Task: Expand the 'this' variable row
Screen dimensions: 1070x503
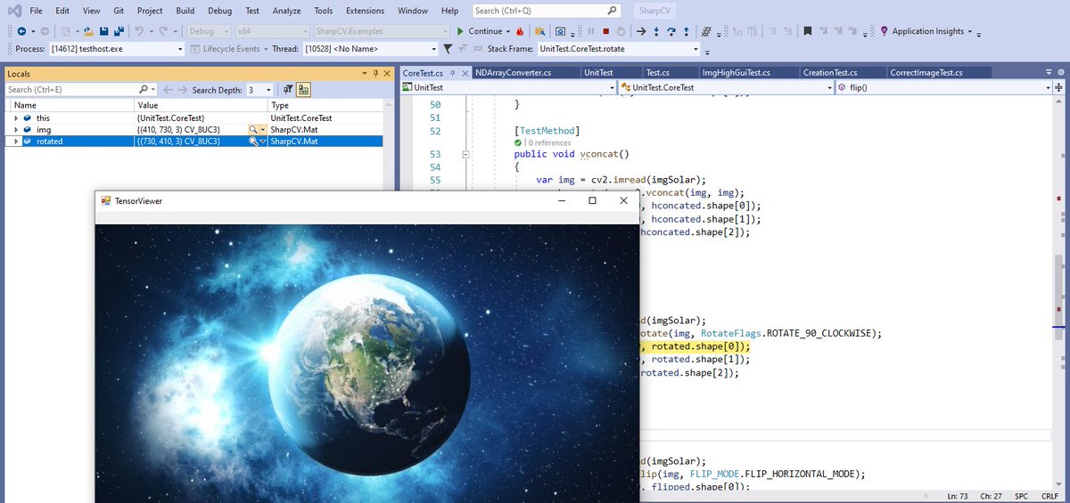Action: [x=16, y=118]
